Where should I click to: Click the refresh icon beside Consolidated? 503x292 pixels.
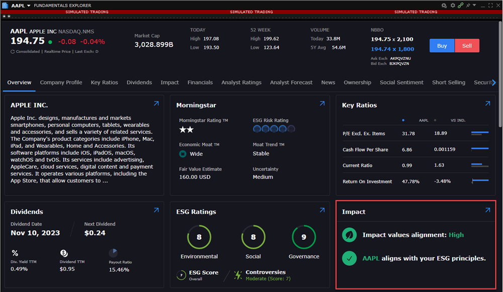point(13,52)
